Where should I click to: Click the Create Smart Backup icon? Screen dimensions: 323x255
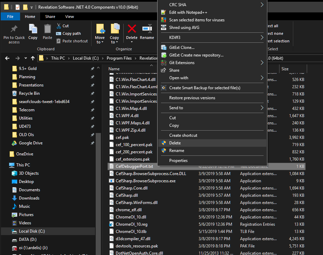[163, 88]
